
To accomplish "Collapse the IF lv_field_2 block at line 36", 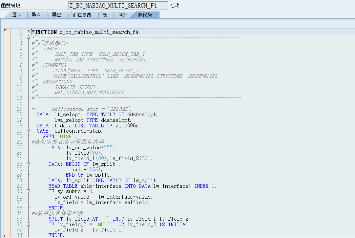I will pyautogui.click(x=28, y=224).
